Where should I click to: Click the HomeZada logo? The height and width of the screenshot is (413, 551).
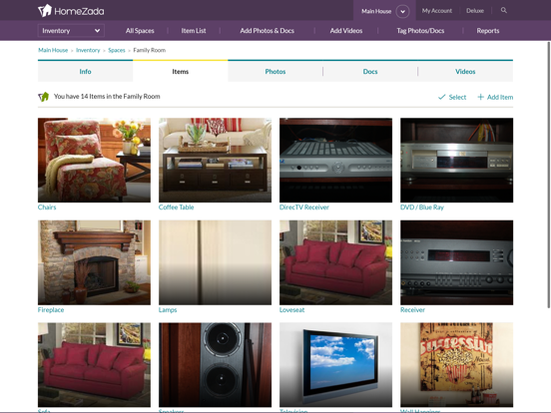71,11
